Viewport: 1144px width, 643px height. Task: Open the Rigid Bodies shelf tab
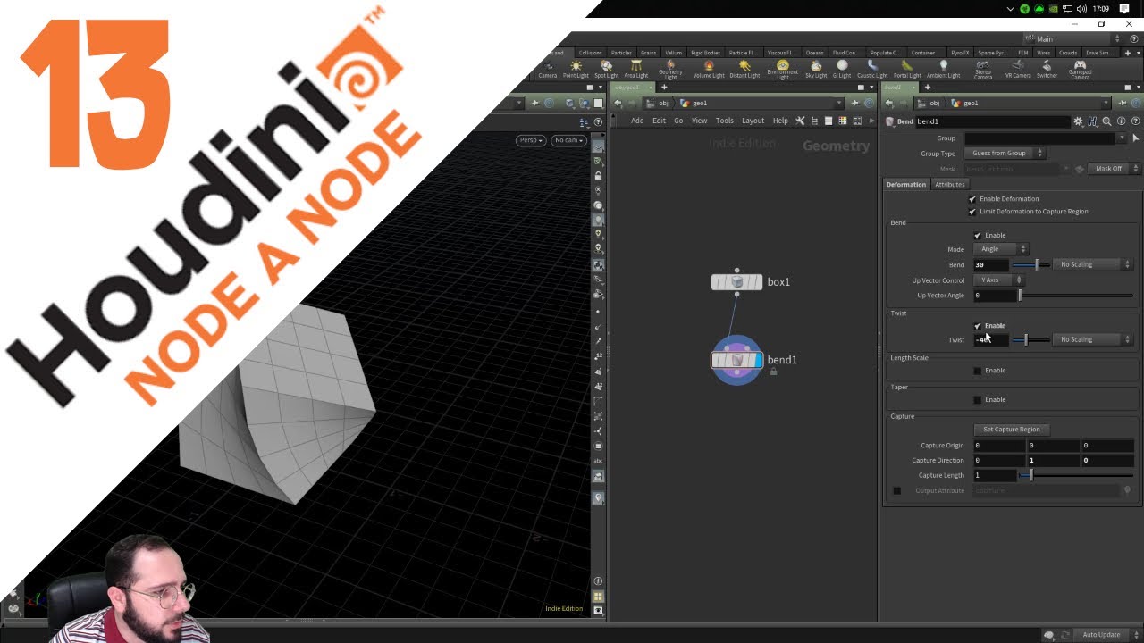click(706, 53)
